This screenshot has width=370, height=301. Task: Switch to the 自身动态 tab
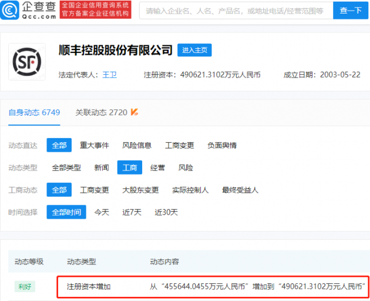coord(34,112)
